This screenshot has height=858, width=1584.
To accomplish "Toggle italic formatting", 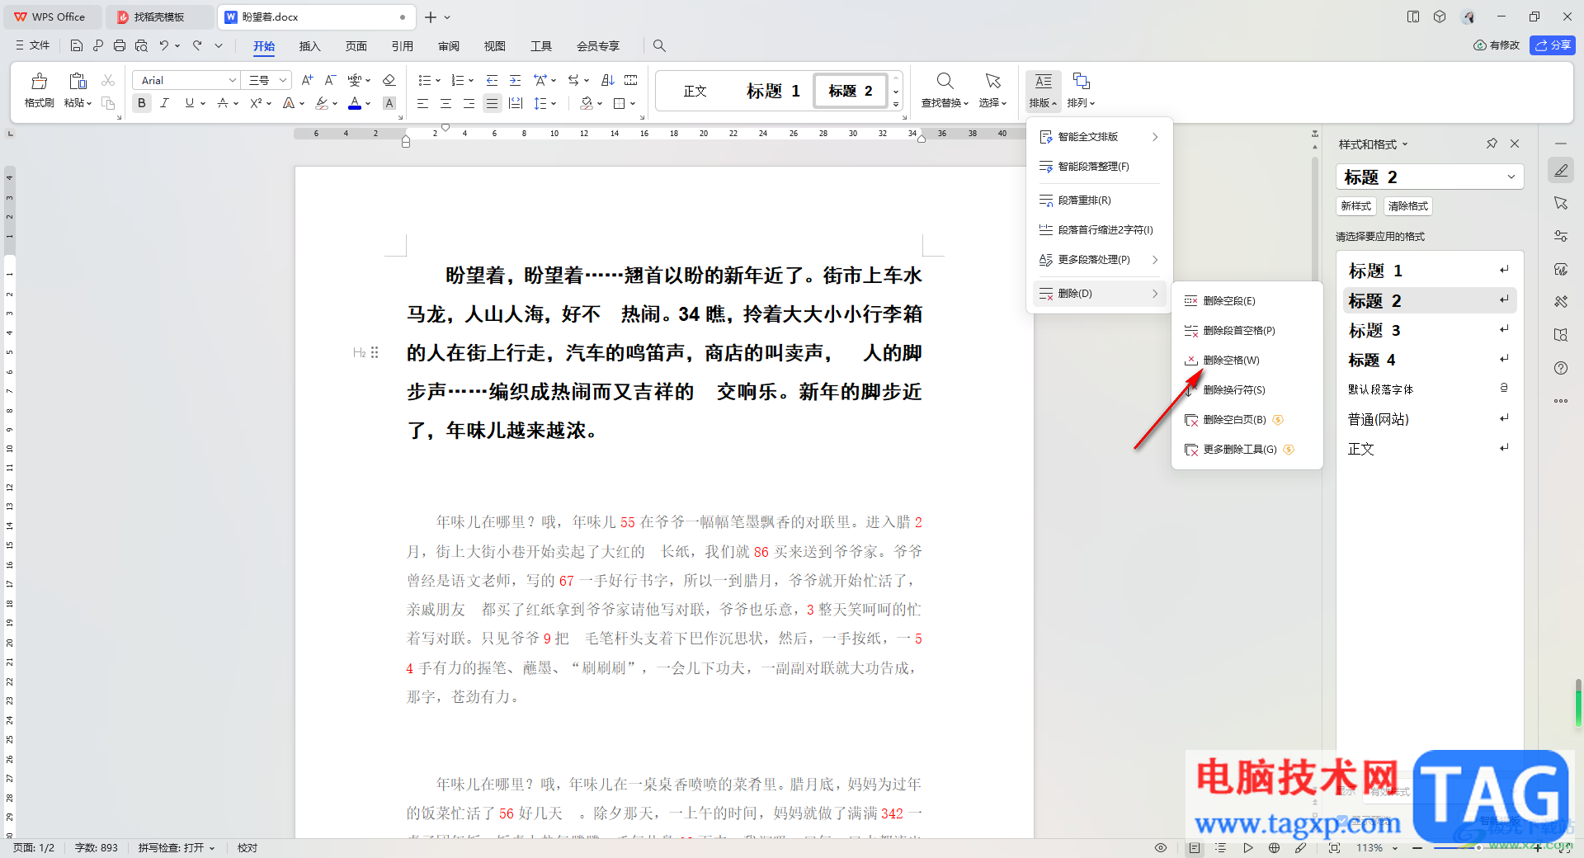I will pos(164,103).
